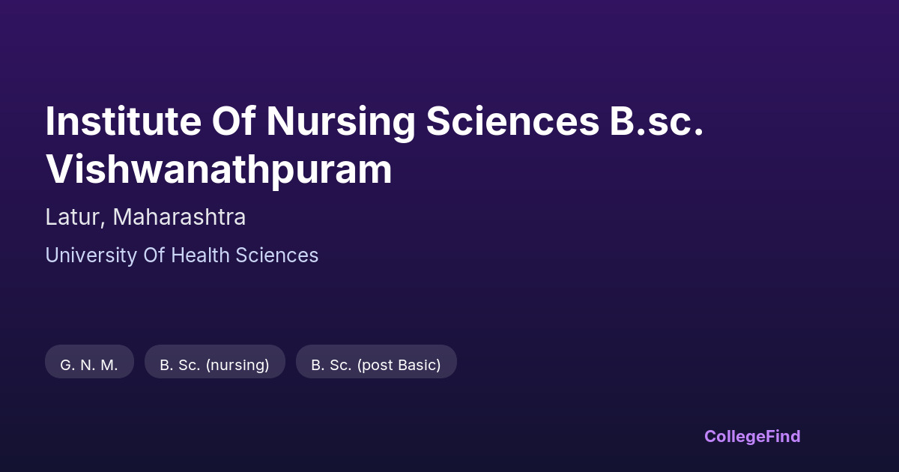Select the G. N. M. course tag

click(89, 365)
